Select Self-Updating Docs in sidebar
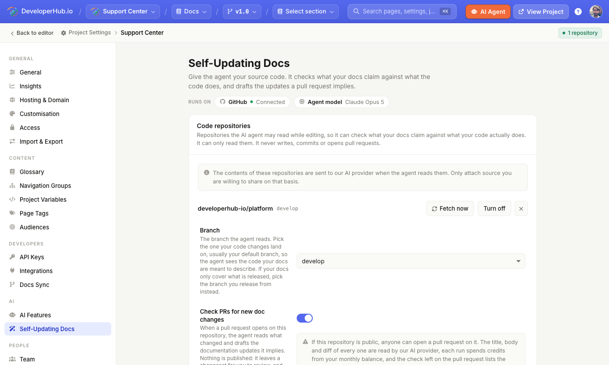Image resolution: width=609 pixels, height=365 pixels. [58, 329]
